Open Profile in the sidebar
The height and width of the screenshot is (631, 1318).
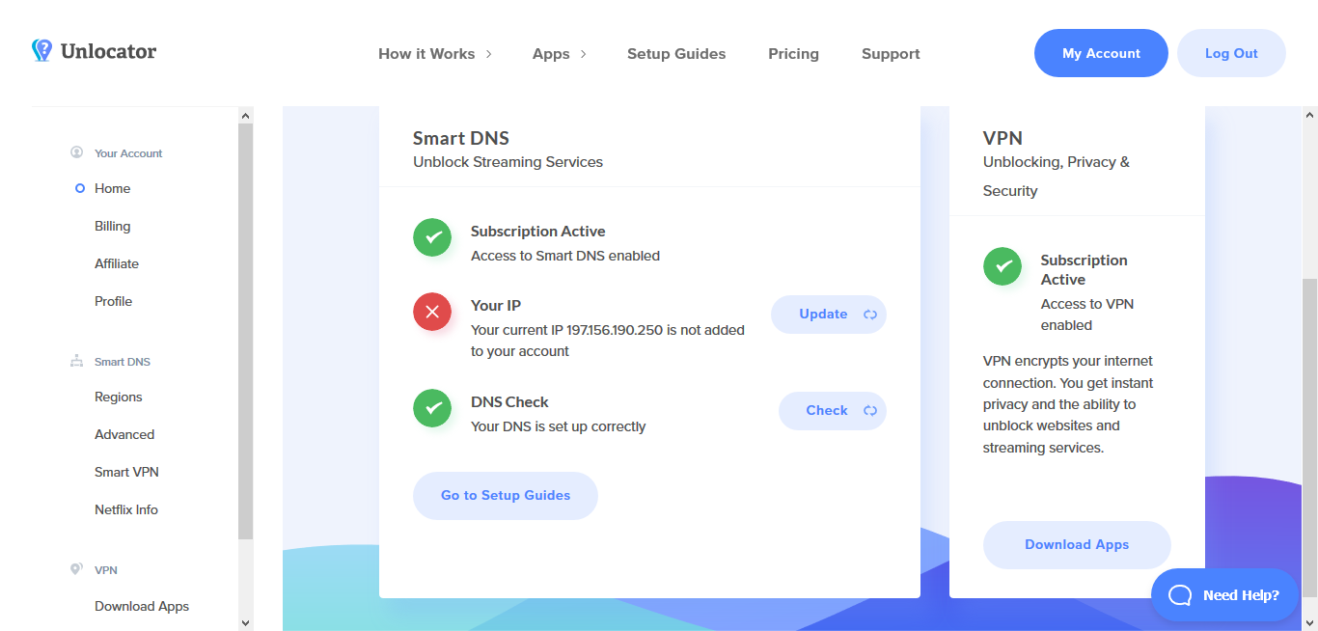(x=113, y=301)
